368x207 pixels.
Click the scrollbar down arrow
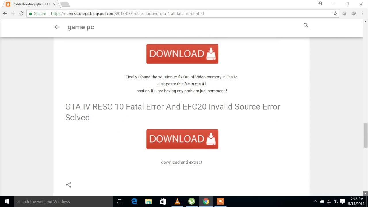365,193
